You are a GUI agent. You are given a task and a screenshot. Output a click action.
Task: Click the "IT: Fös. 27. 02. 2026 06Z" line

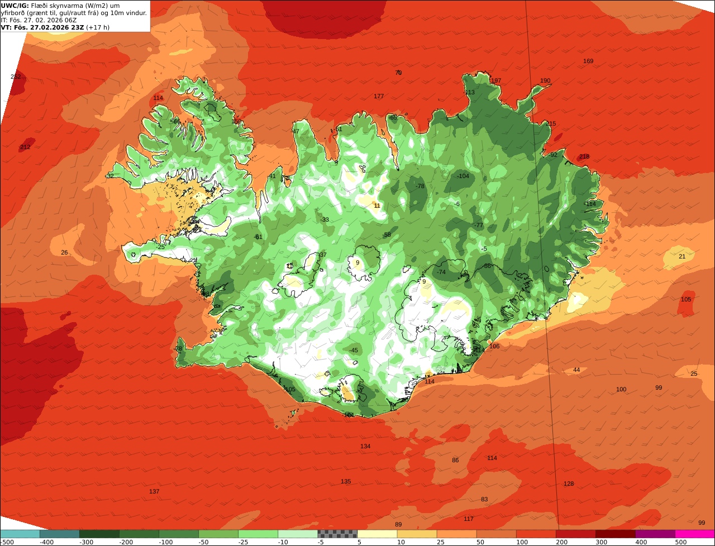pos(39,20)
